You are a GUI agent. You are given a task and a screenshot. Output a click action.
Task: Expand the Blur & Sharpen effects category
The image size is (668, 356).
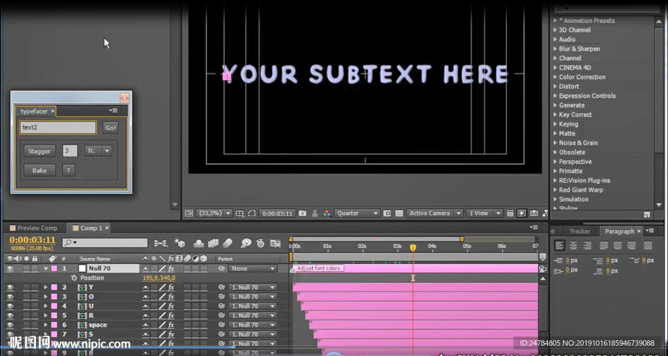(579, 48)
